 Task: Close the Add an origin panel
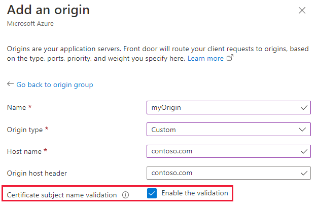click(303, 10)
